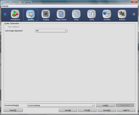Open the Workflow settings icon
This screenshot has height=115, width=139.
(107, 14)
